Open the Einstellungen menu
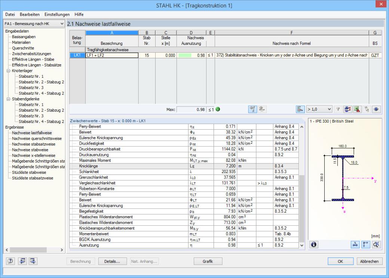 point(57,14)
